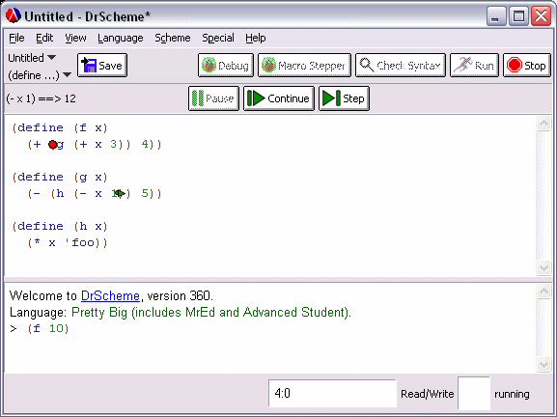Click the '(define (f x)' line
The width and height of the screenshot is (557, 417).
point(60,127)
